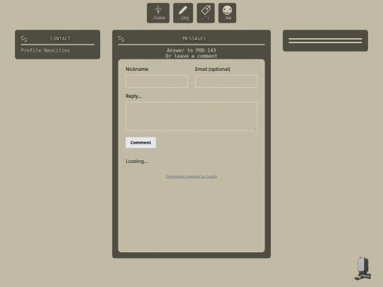This screenshot has width=383, height=287.
Task: Click the CONTACT panel heading
Action: (x=60, y=39)
